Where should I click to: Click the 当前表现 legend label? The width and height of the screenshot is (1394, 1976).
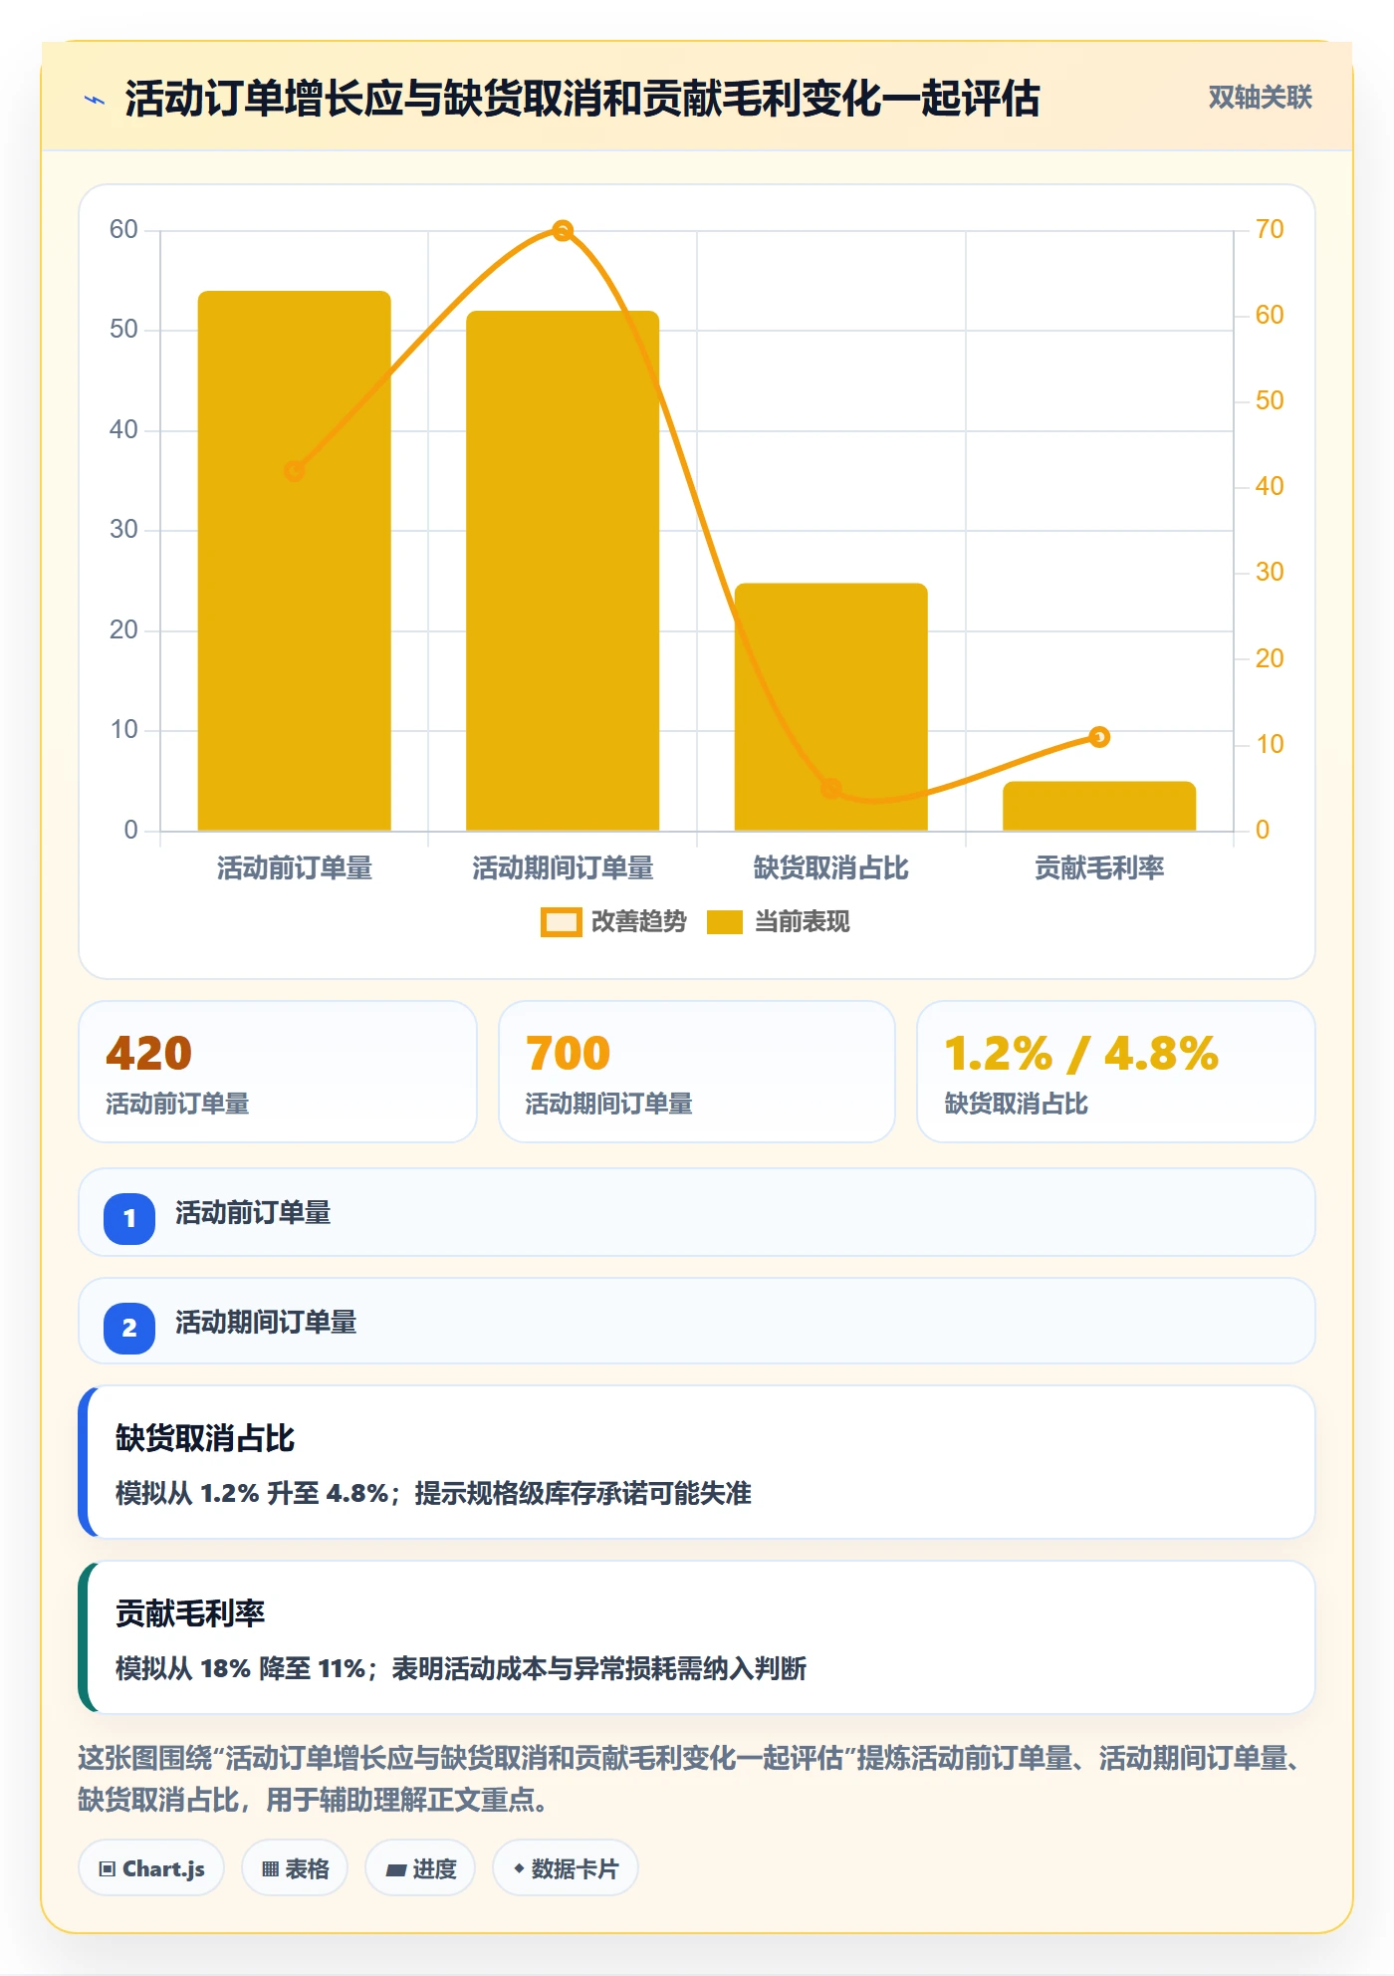[x=803, y=922]
